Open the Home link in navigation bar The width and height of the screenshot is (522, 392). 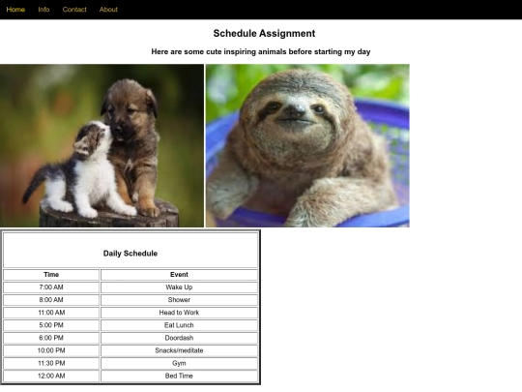coord(15,10)
